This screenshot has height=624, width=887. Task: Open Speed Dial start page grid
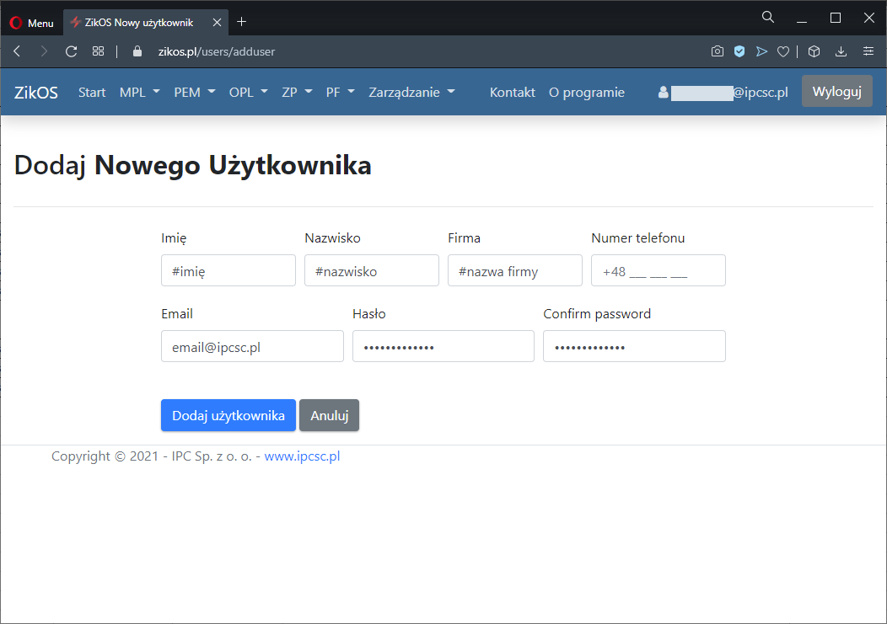(99, 51)
